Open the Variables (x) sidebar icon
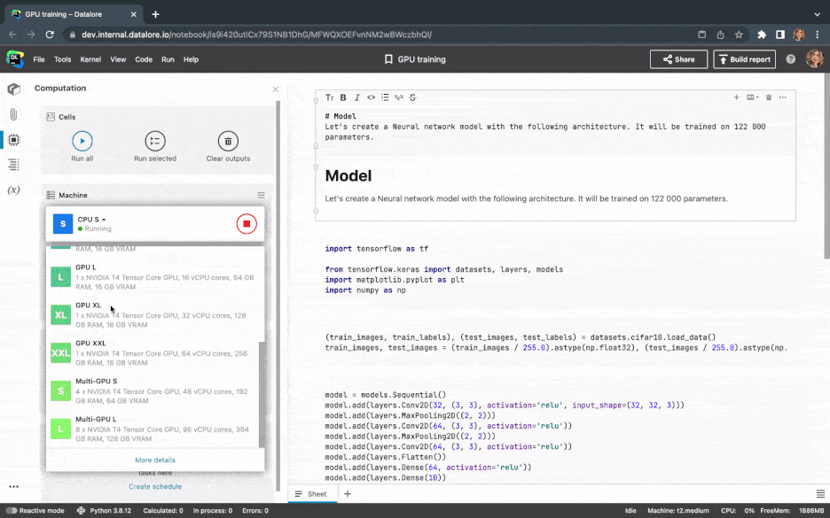Image resolution: width=830 pixels, height=518 pixels. 14,189
